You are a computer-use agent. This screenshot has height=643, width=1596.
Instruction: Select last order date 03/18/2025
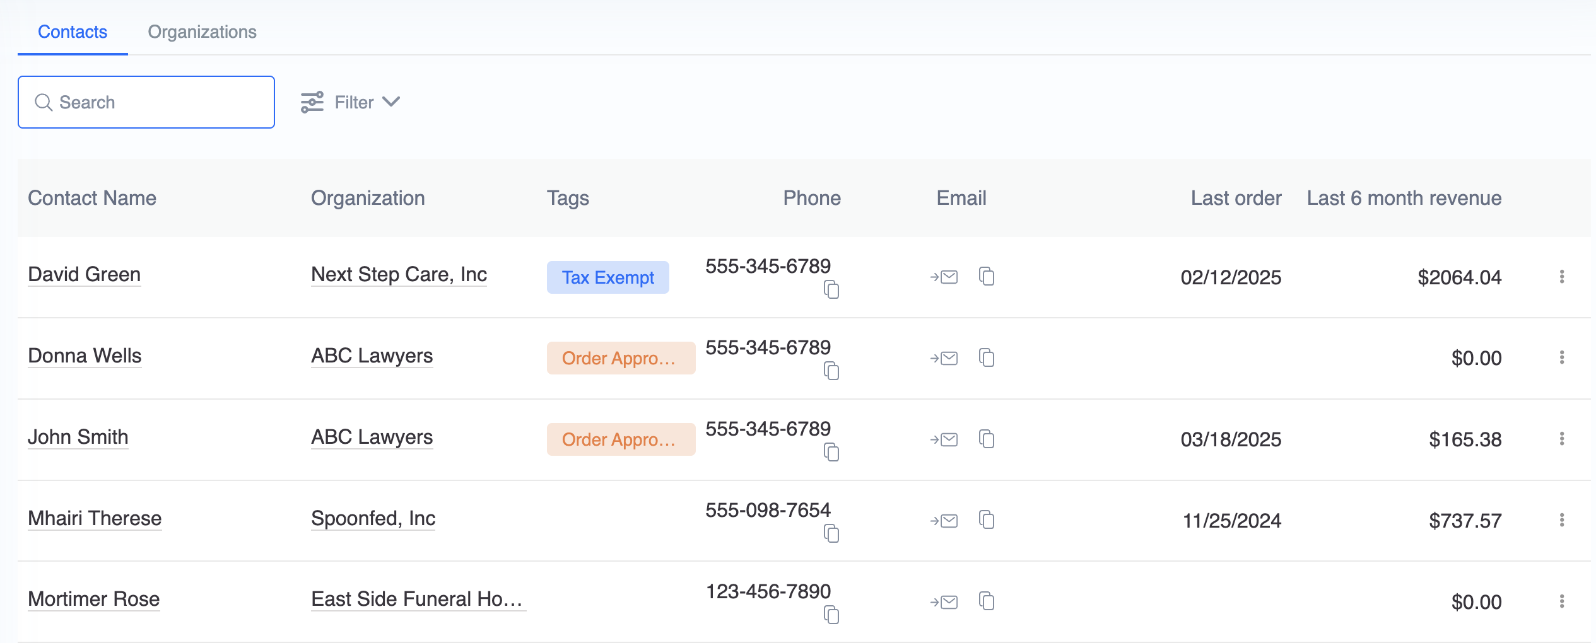pyautogui.click(x=1231, y=439)
